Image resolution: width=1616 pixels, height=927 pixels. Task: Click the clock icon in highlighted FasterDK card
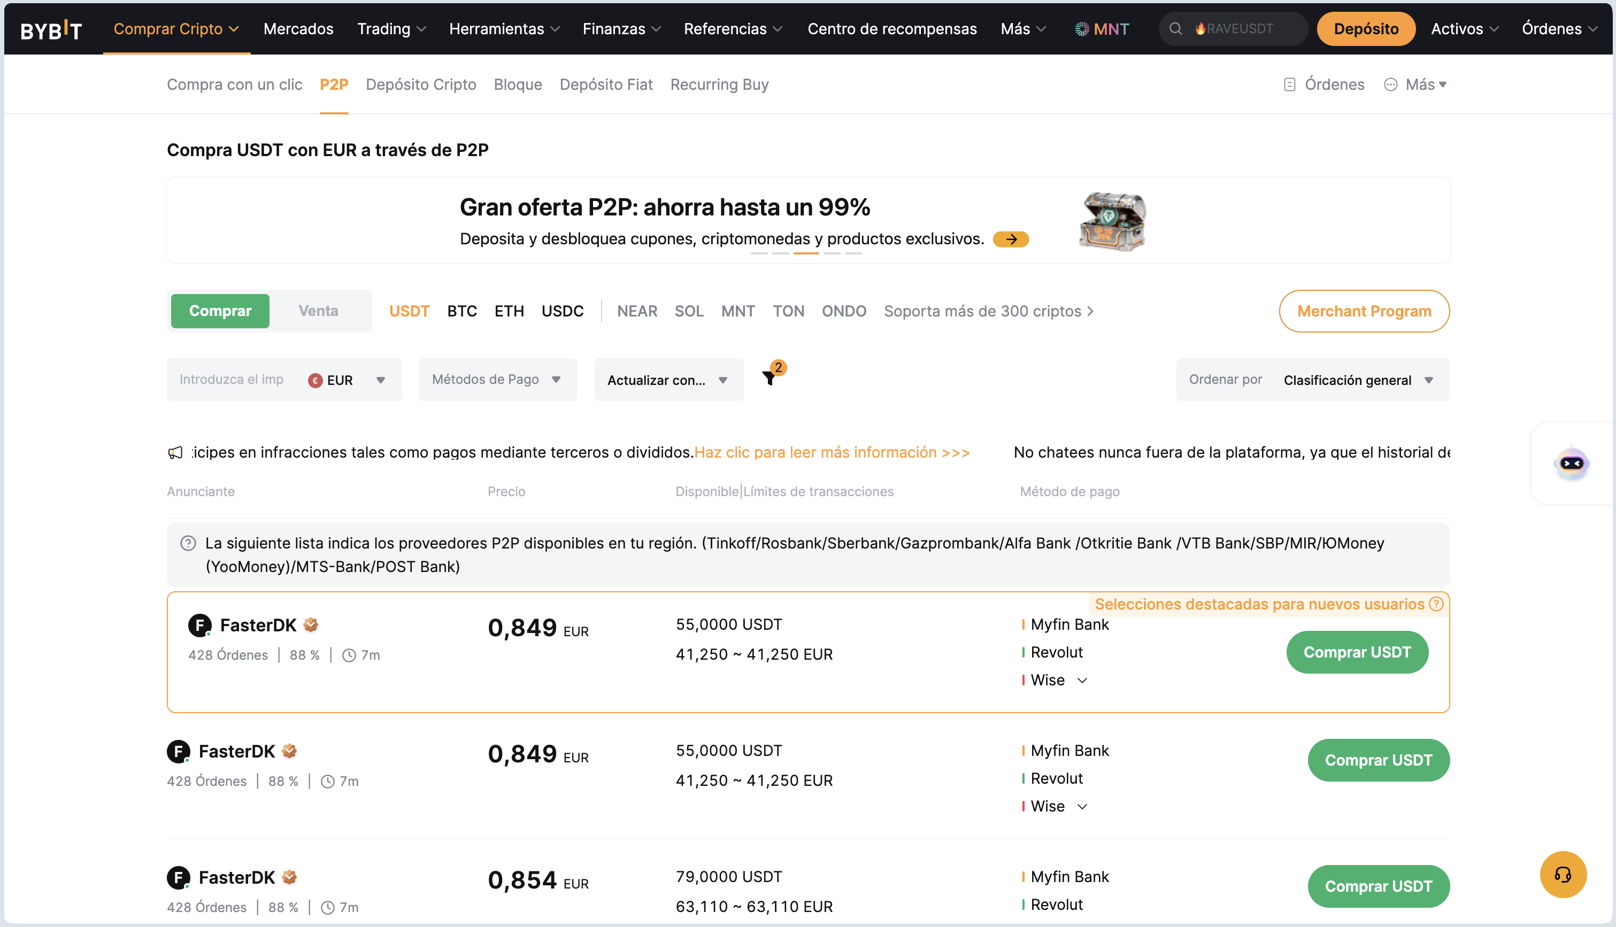tap(349, 655)
